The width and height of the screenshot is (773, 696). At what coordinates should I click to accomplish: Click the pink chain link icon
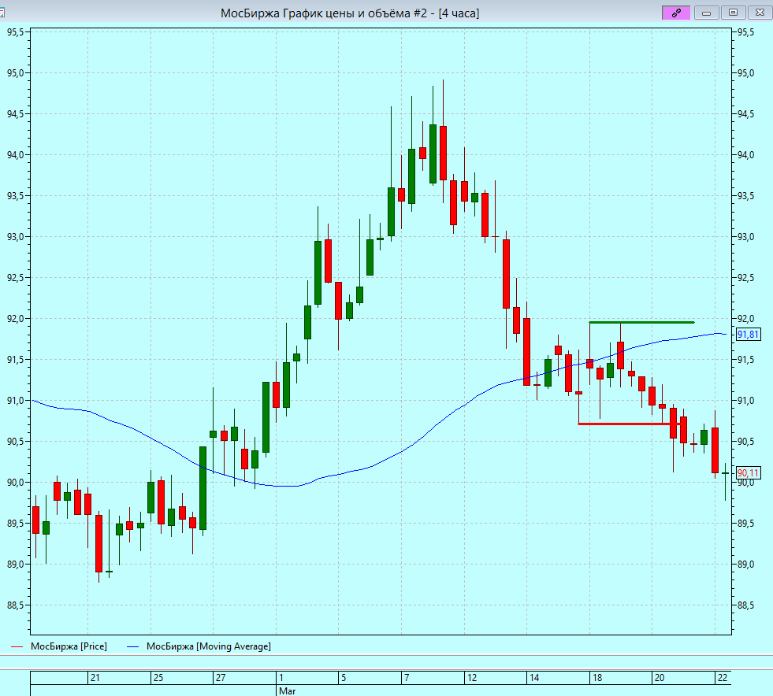tap(676, 13)
